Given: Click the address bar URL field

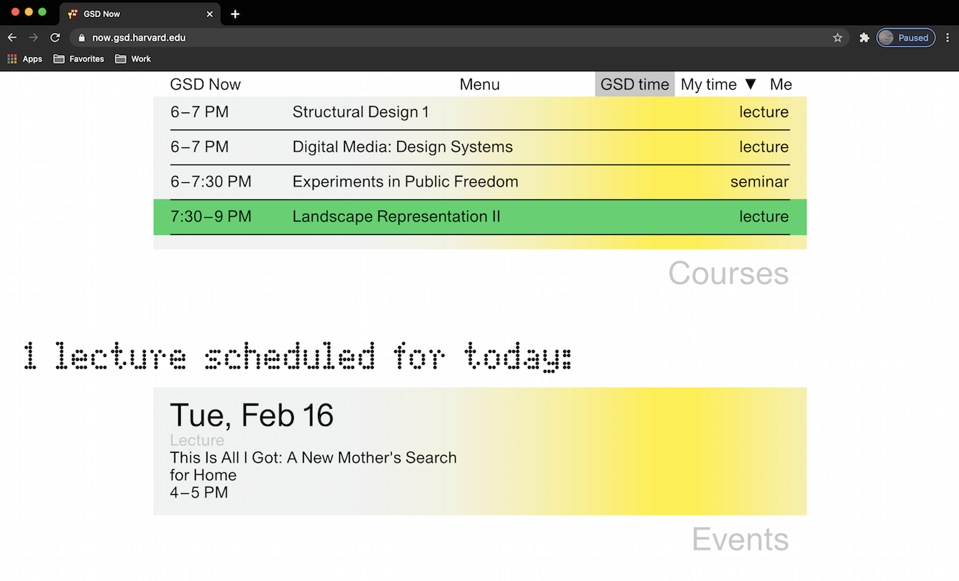Looking at the screenshot, I should pos(411,38).
